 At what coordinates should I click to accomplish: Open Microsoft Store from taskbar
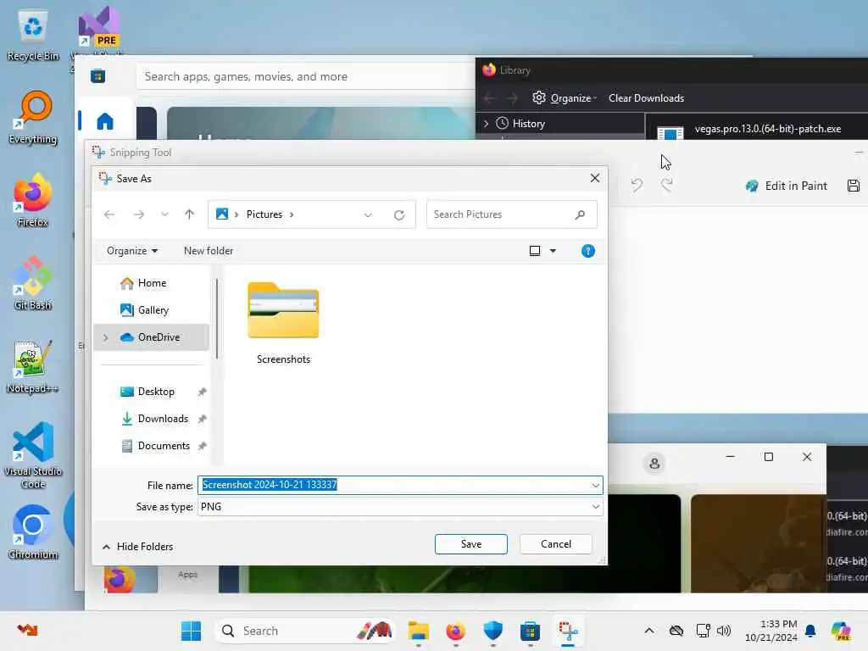click(x=530, y=631)
